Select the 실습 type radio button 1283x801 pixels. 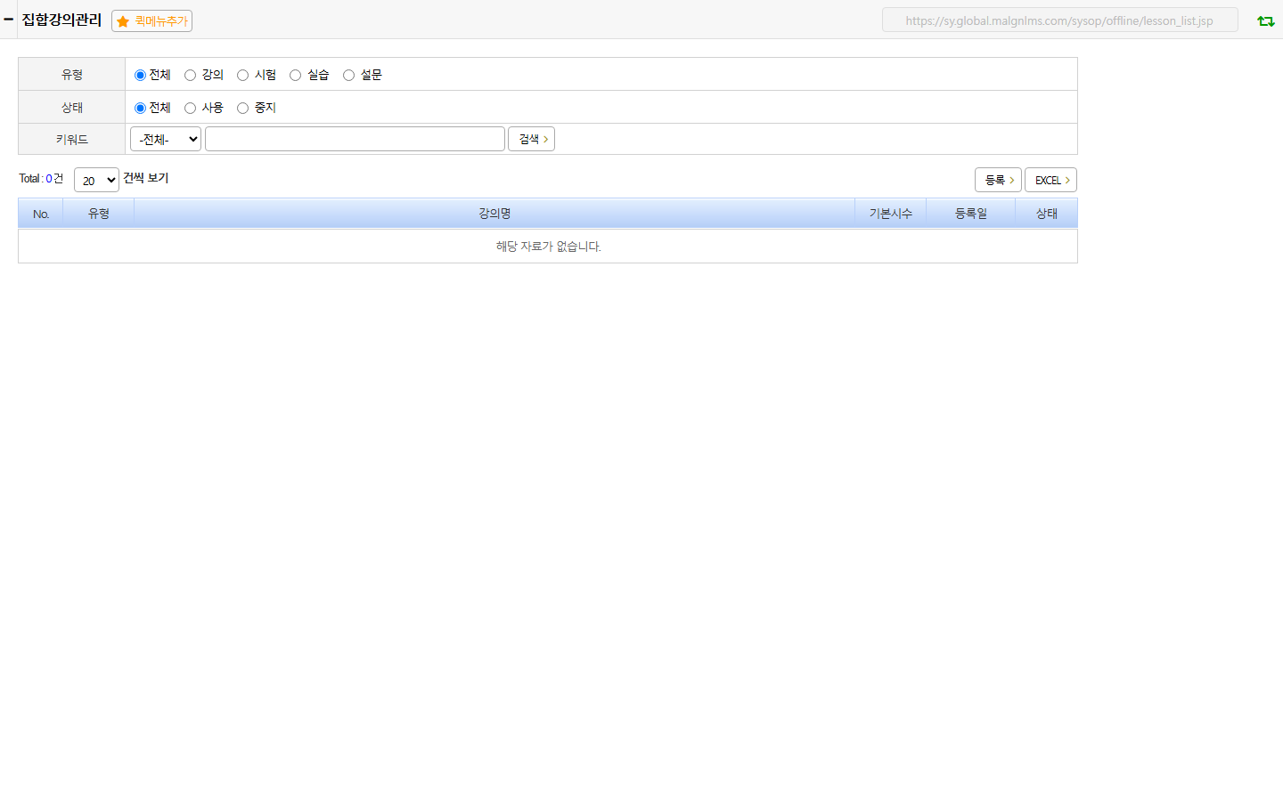coord(295,76)
